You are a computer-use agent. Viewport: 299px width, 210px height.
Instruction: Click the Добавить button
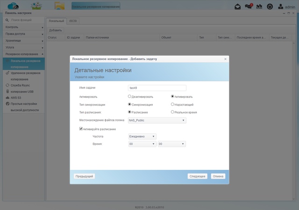coord(56,30)
